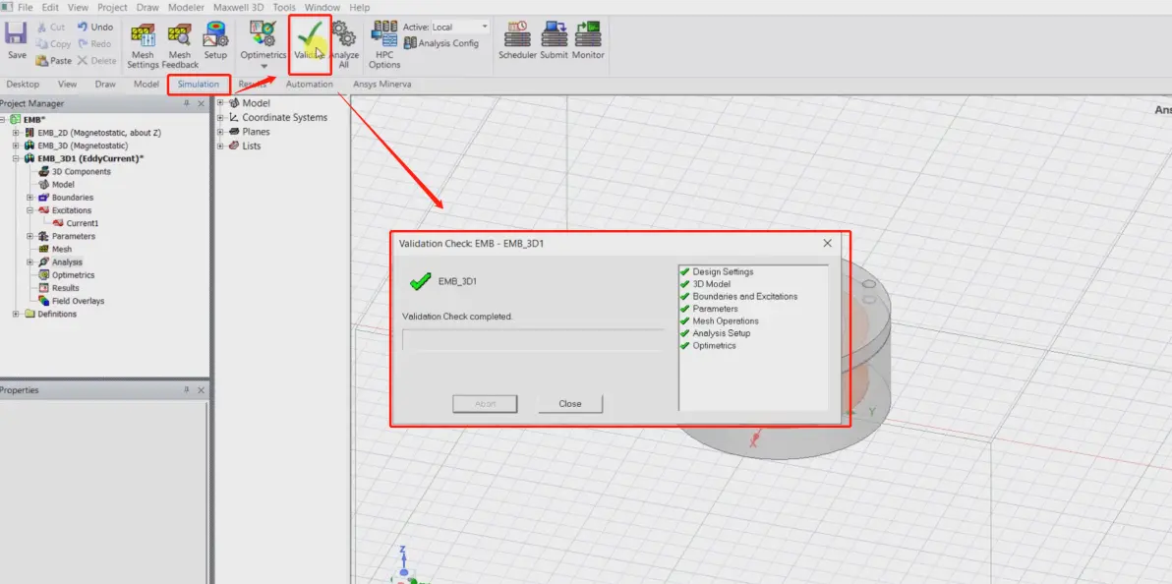Open the Edit menu
1172x584 pixels.
[50, 8]
